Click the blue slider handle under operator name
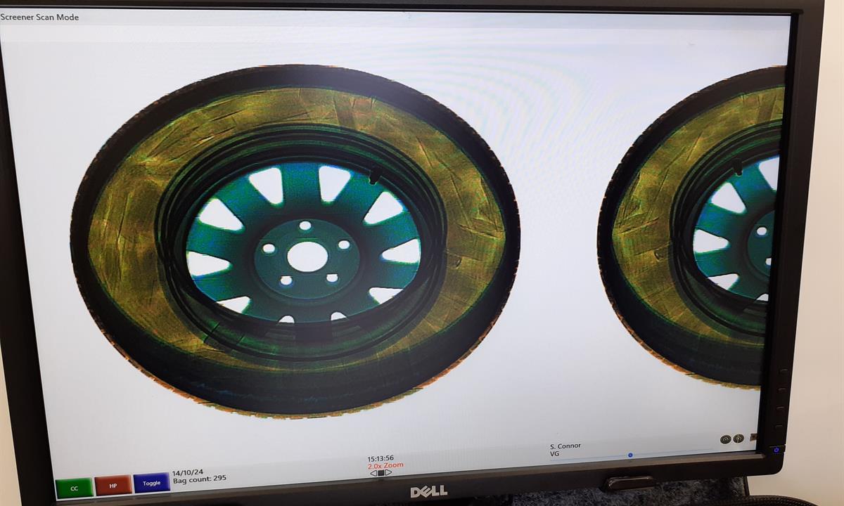This screenshot has width=844, height=506. (630, 455)
